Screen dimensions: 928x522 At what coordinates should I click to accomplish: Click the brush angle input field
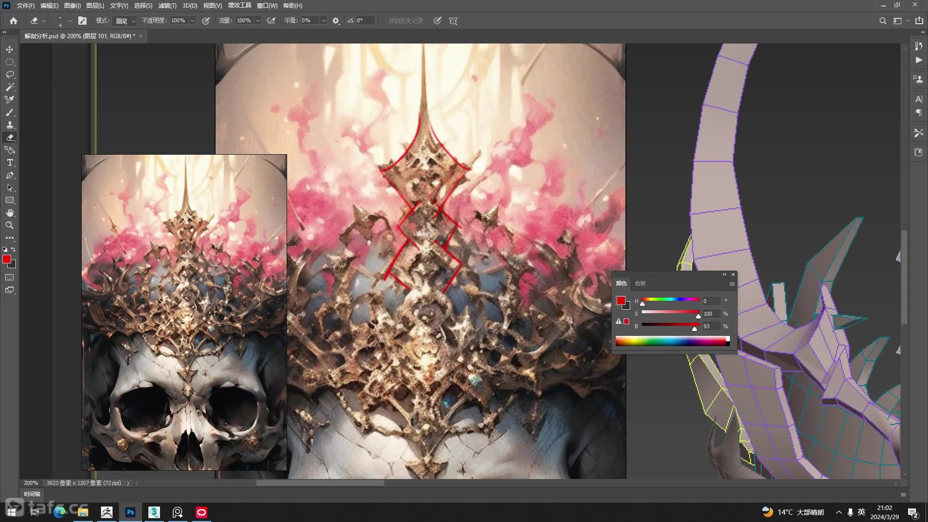coord(365,21)
